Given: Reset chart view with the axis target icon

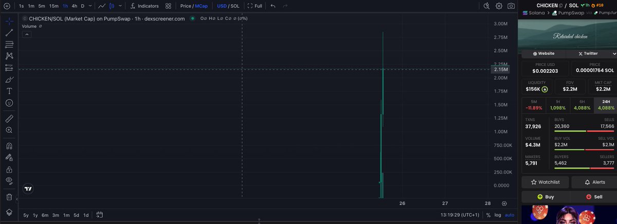Looking at the screenshot, I should point(504,203).
